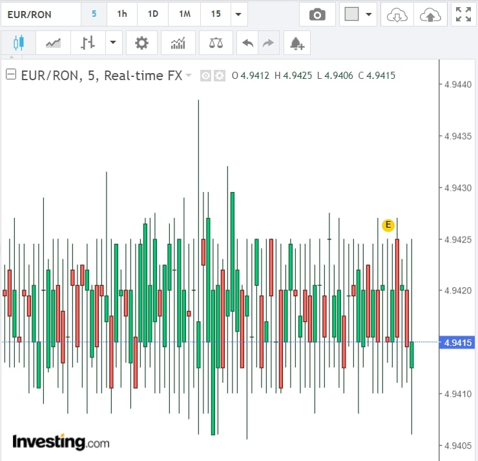Switch to the area chart type
The width and height of the screenshot is (478, 461).
[x=53, y=43]
